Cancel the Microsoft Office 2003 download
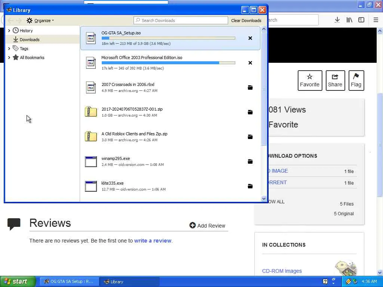Screen dimensions: 383x287 [250, 63]
